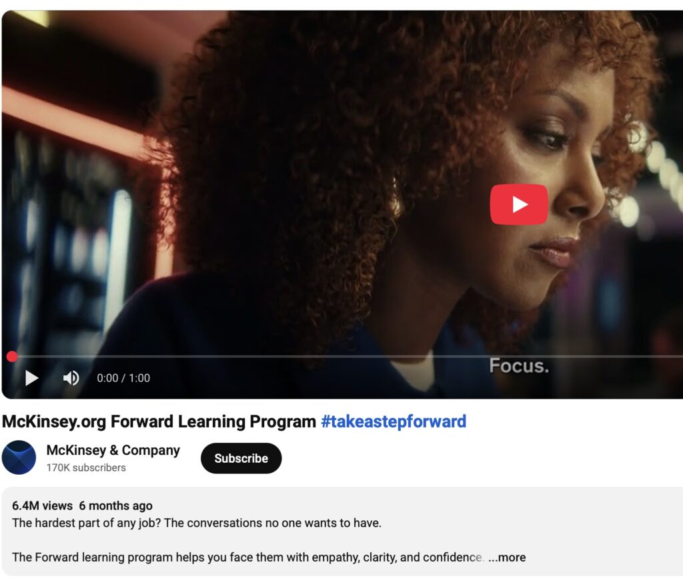Image resolution: width=683 pixels, height=579 pixels.
Task: Click the video title McKinsey.org Forward Learning Program
Action: click(159, 421)
